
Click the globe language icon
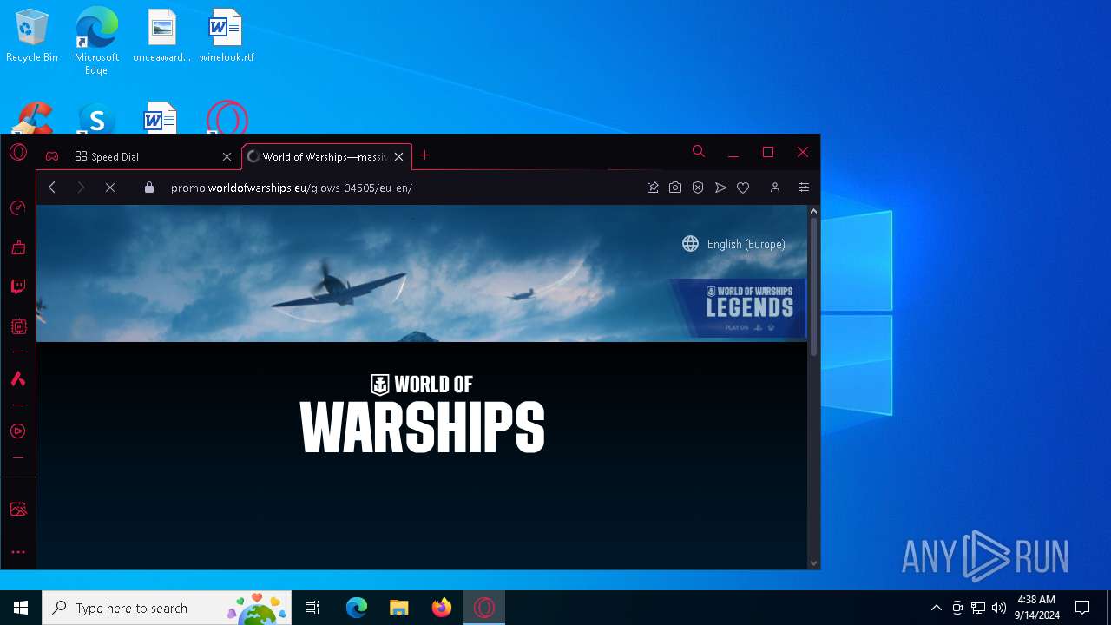pyautogui.click(x=690, y=244)
